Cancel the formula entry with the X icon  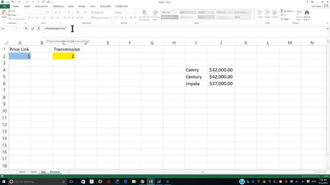pyautogui.click(x=26, y=28)
